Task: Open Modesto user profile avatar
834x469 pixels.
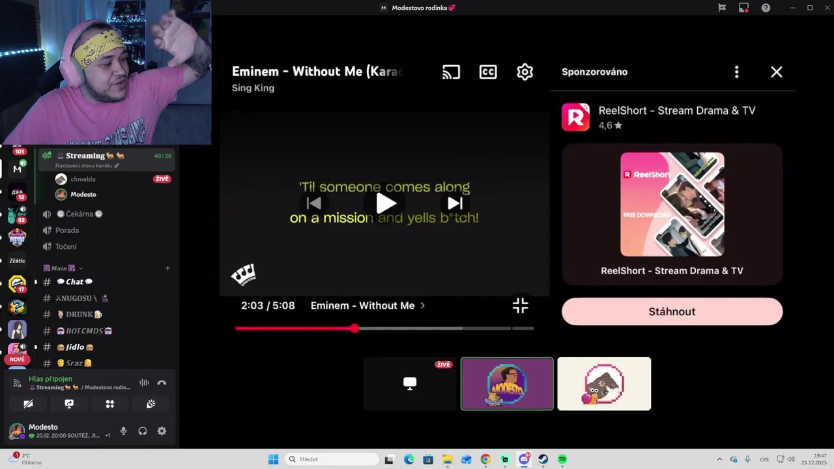Action: pos(17,431)
